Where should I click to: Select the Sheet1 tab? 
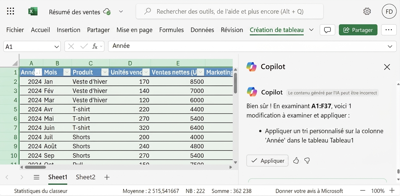(x=58, y=177)
